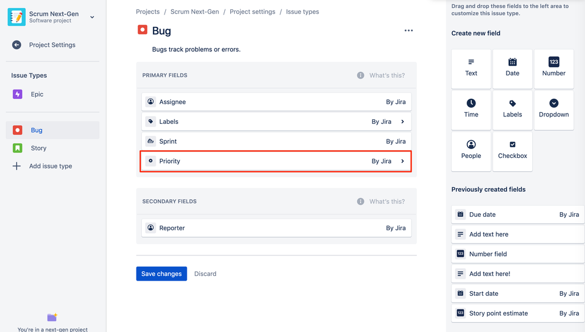Click text icon beside 'Add text here!'

click(460, 274)
